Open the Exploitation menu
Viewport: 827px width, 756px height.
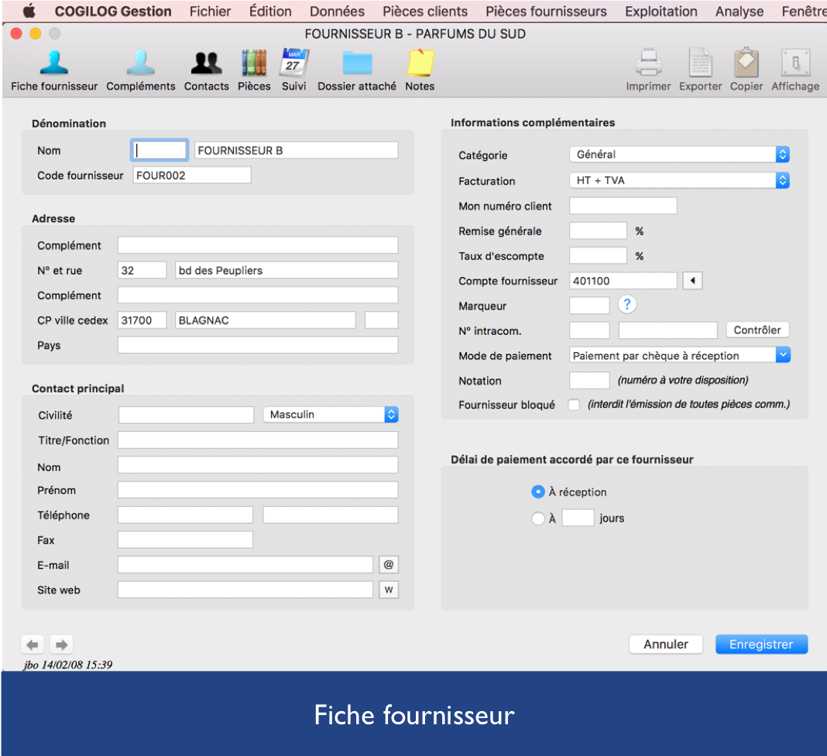(x=661, y=11)
